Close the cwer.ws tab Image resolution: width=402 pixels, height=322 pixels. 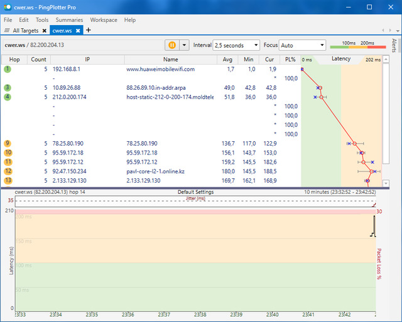click(78, 30)
